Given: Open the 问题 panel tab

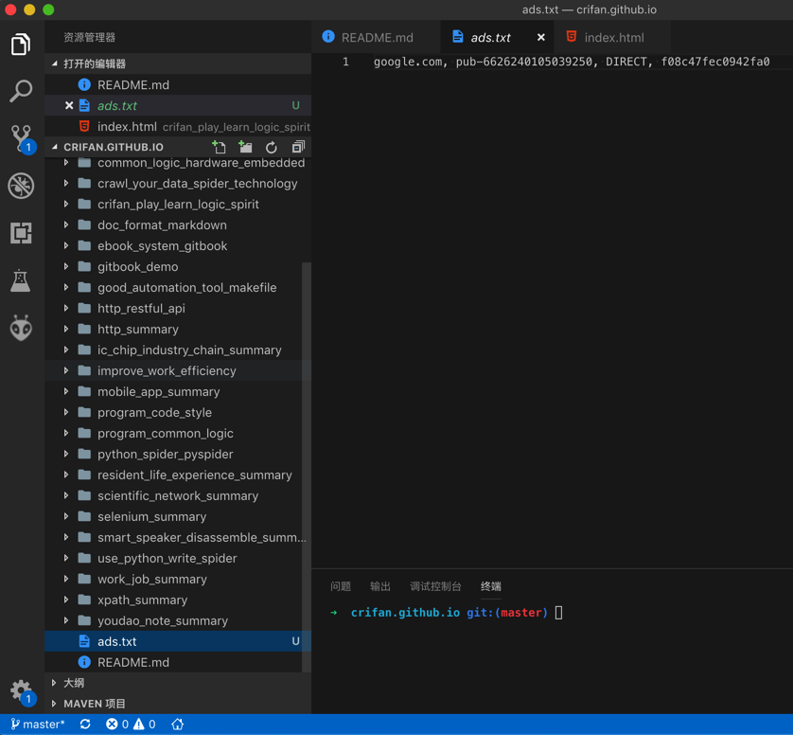Looking at the screenshot, I should coord(341,586).
